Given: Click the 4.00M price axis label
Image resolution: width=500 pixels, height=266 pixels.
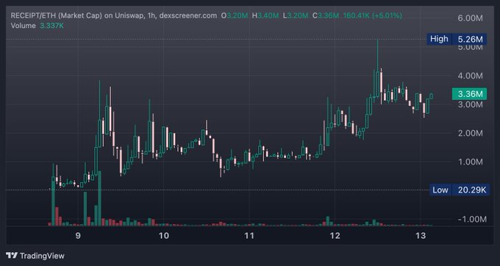Looking at the screenshot, I should tap(471, 76).
